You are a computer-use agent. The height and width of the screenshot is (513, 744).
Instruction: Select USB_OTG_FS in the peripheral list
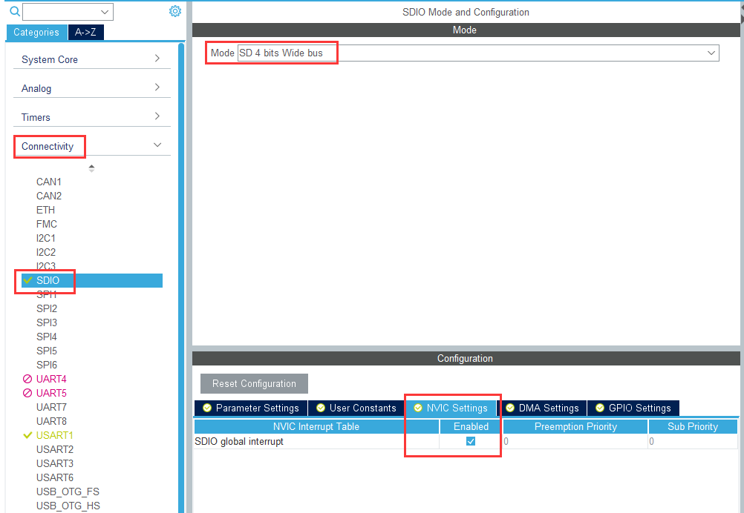68,492
